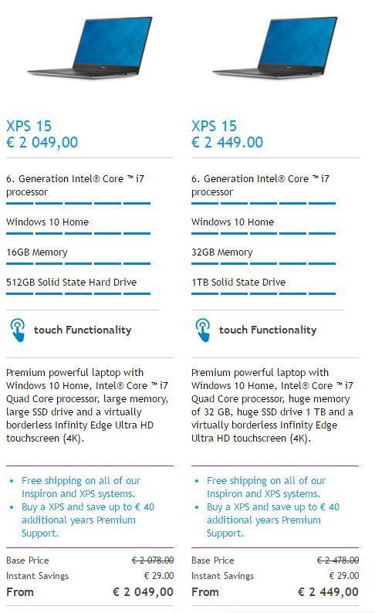Click the left 'touch Functionality' label
Image resolution: width=375 pixels, height=613 pixels.
[x=83, y=330]
